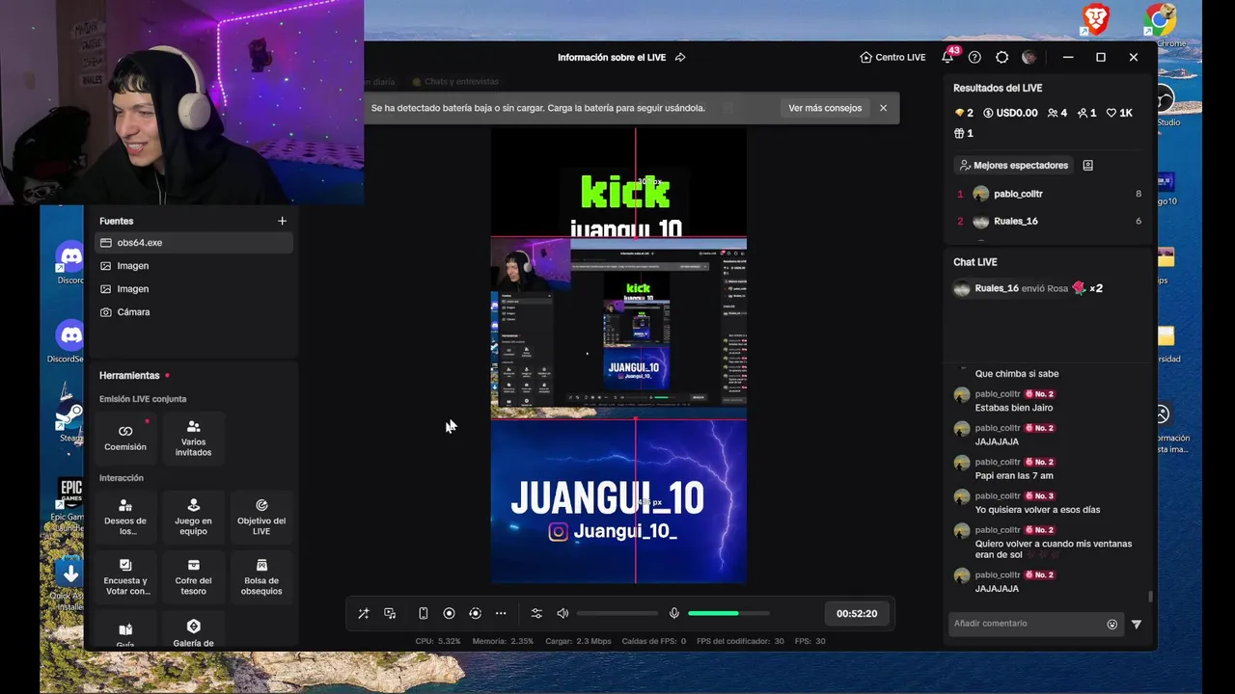Mute the speaker output icon
The image size is (1235, 694).
563,614
